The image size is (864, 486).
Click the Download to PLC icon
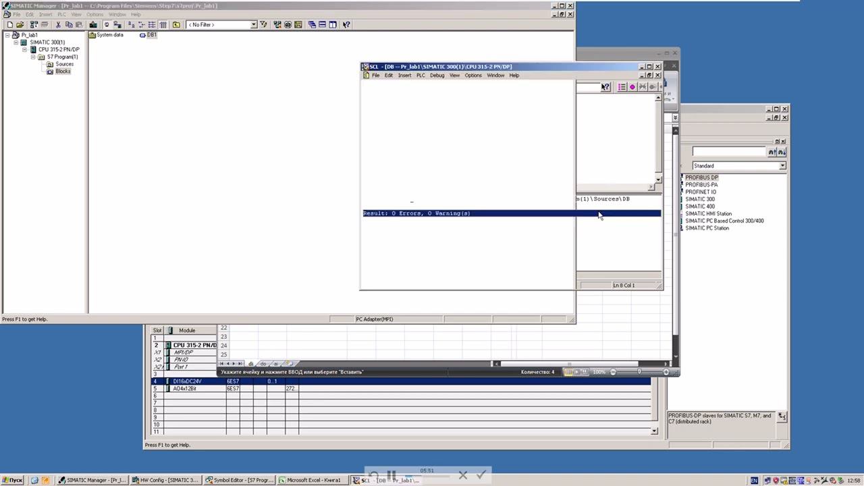coord(93,24)
